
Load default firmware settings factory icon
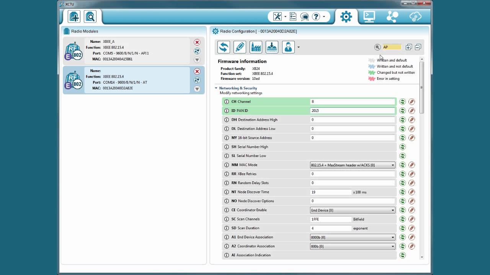coord(256,47)
